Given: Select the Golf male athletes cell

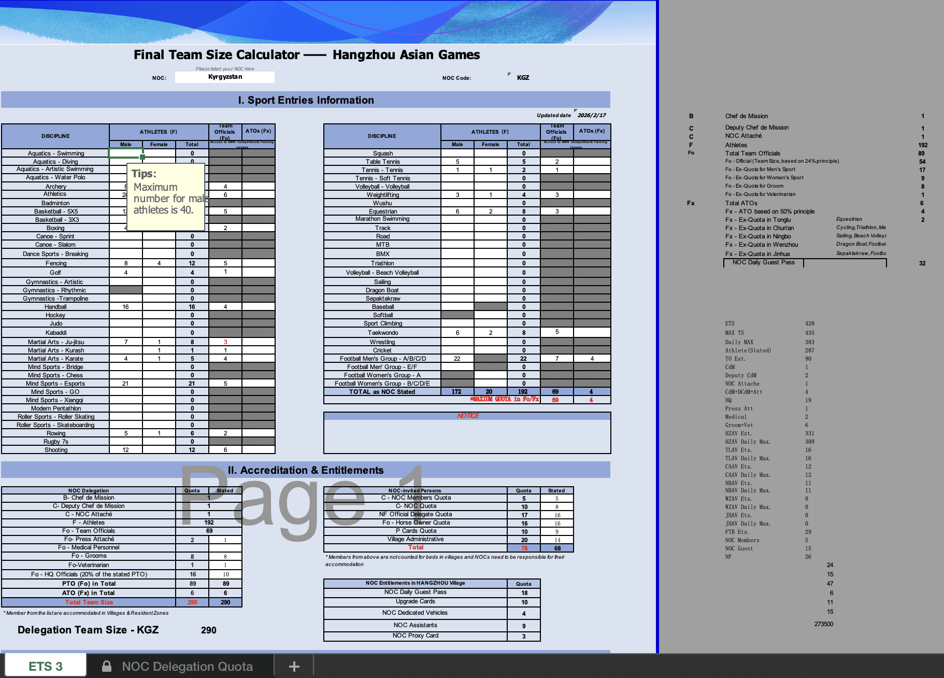Looking at the screenshot, I should click(x=126, y=273).
